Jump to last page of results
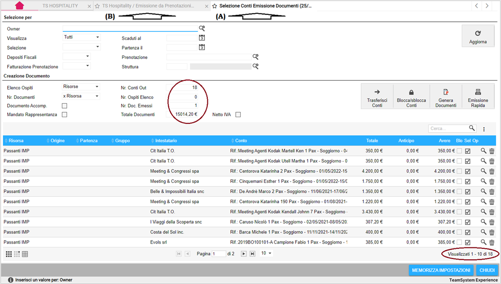The image size is (501, 284). [x=252, y=254]
